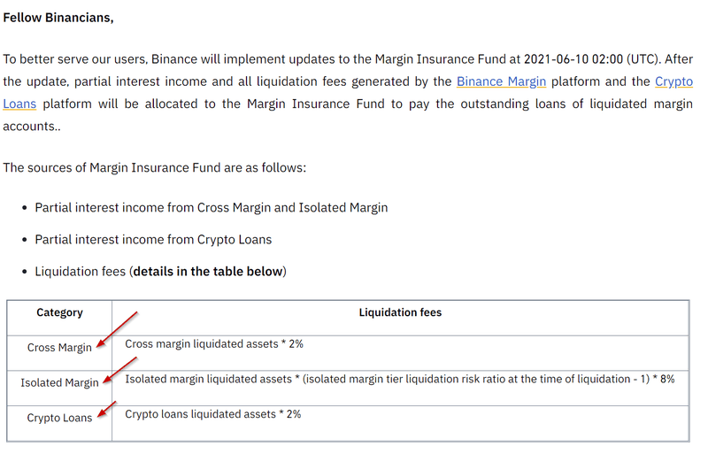Viewport: 708px width, 454px height.
Task: Click the Cross Margin and Isolated Margin bullet
Action: pos(211,207)
